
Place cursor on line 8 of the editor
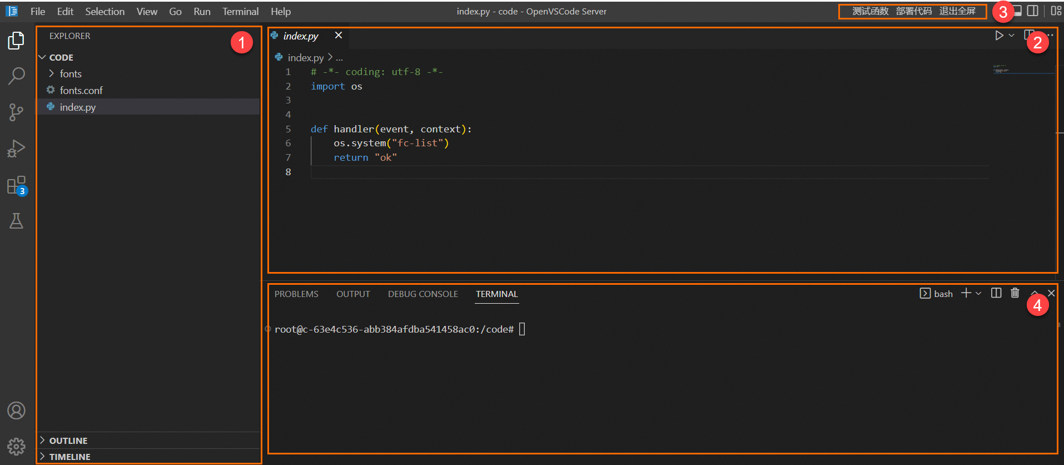pyautogui.click(x=649, y=172)
